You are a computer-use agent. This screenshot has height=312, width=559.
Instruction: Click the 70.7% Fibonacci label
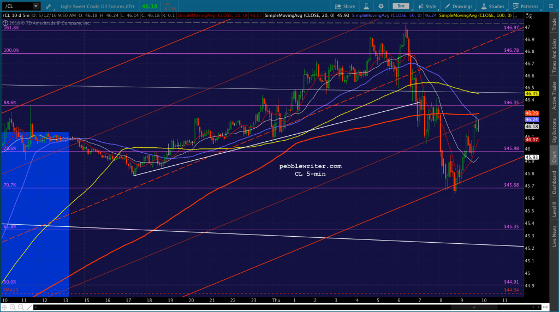[10, 185]
